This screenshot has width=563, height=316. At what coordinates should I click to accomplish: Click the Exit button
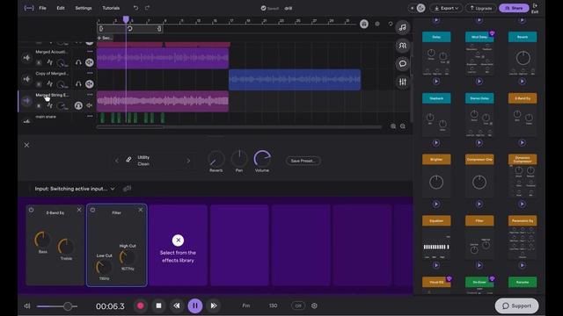tap(535, 8)
